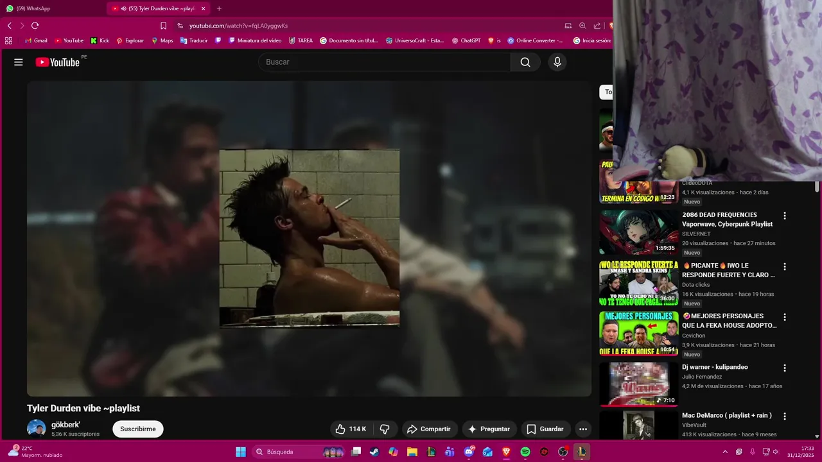This screenshot has height=462, width=822.
Task: Click the Tyler Durden video player
Action: pyautogui.click(x=309, y=239)
